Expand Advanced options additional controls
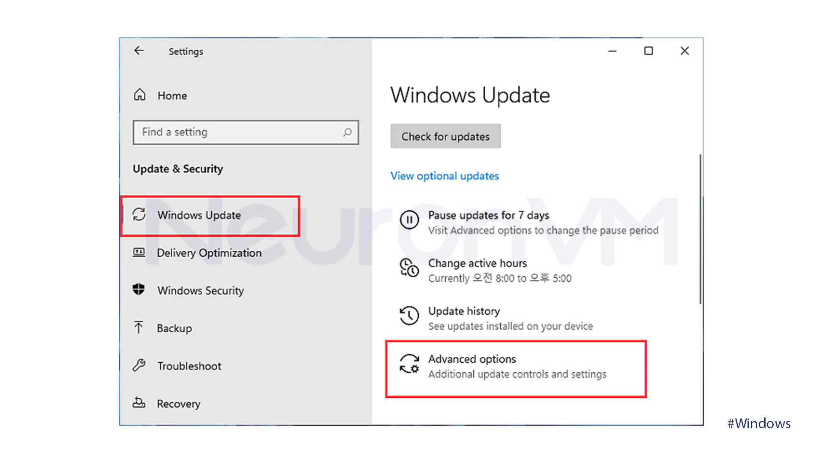 coord(516,367)
